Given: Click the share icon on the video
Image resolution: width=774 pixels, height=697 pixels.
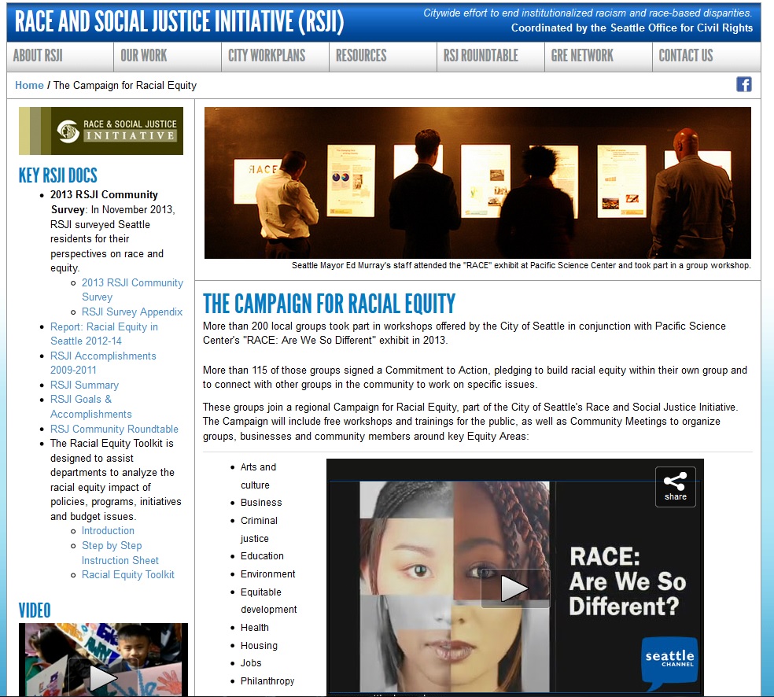Looking at the screenshot, I should [x=675, y=487].
